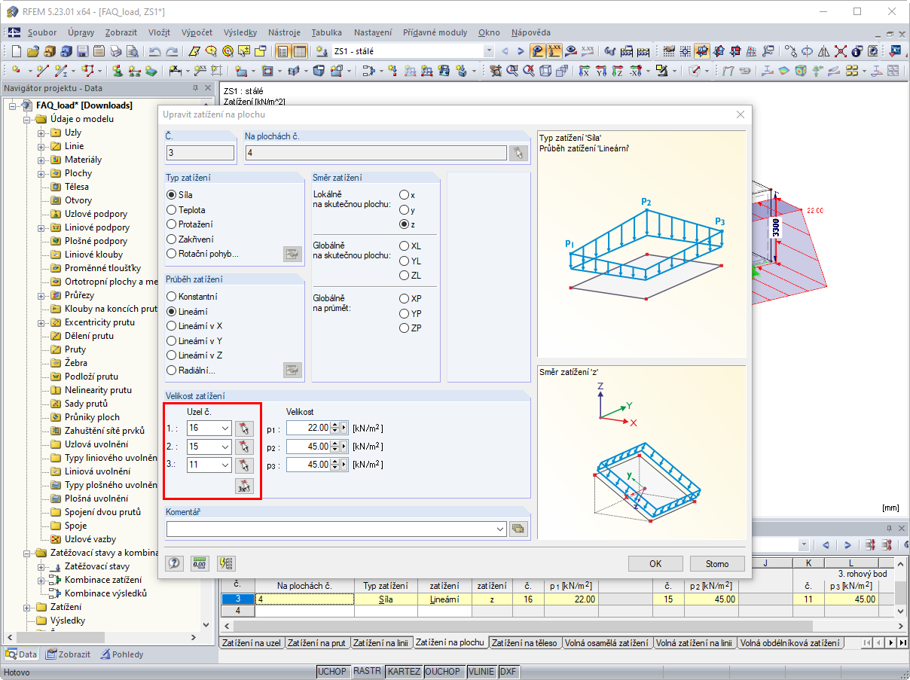Open the Výpočet menu

tap(197, 32)
